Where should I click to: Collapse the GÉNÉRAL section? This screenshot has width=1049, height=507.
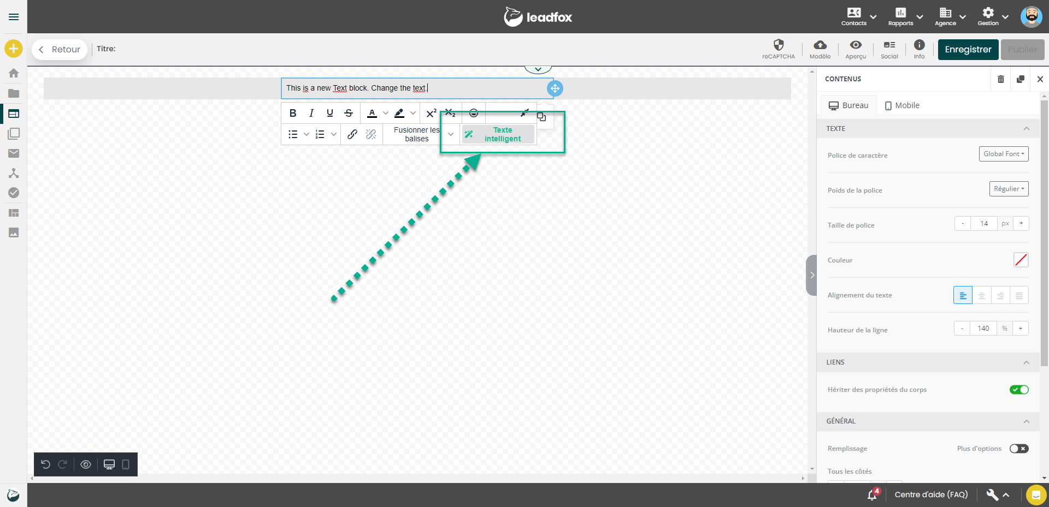[1027, 421]
